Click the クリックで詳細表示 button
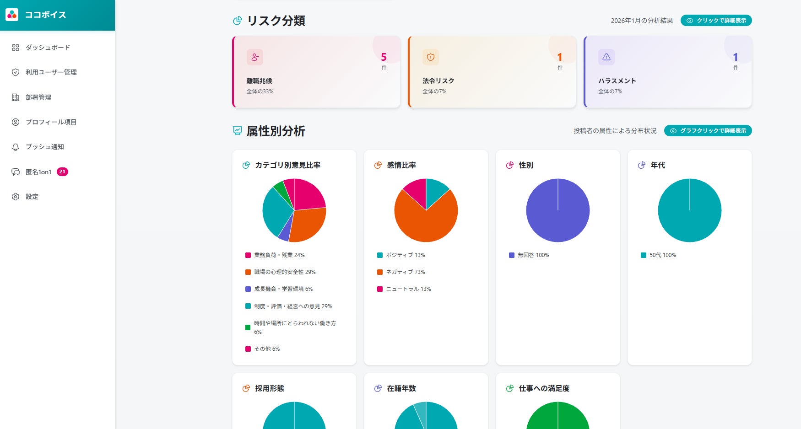Screen dimensions: 801x429 [716, 21]
